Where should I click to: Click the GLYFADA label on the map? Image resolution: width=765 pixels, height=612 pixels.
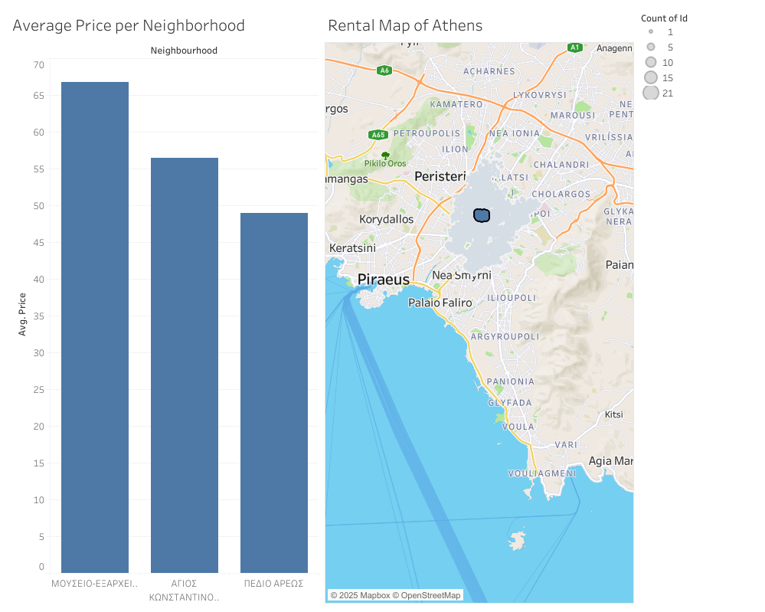pyautogui.click(x=510, y=403)
